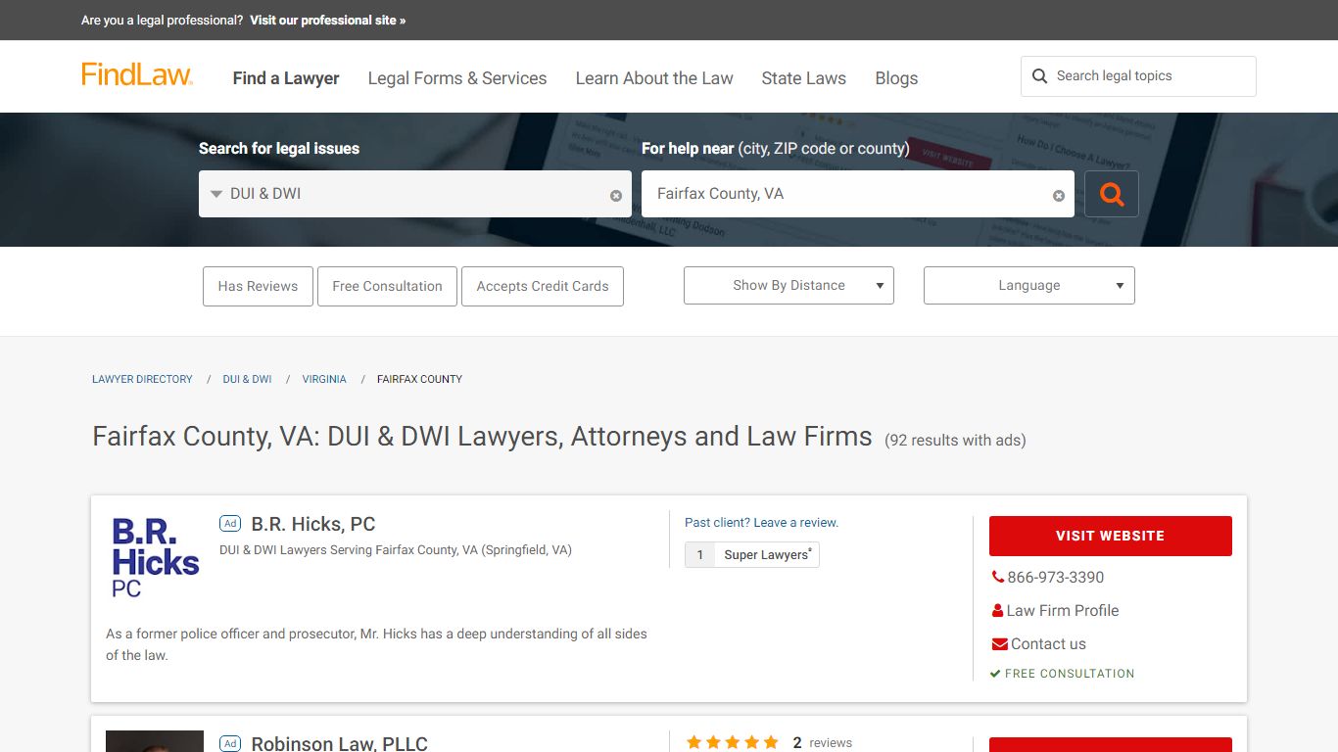Screen dimensions: 1338x752
Task: Go to State Laws section
Action: pos(804,78)
